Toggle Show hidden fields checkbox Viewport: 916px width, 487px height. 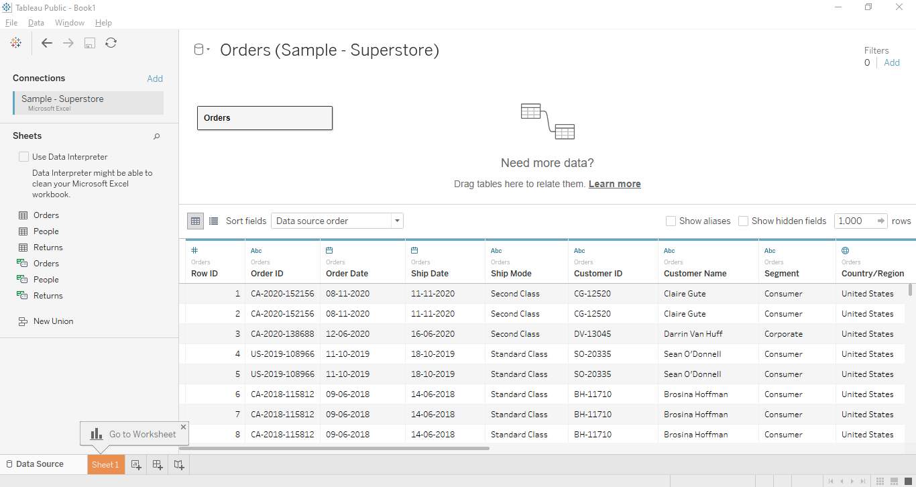pos(743,221)
